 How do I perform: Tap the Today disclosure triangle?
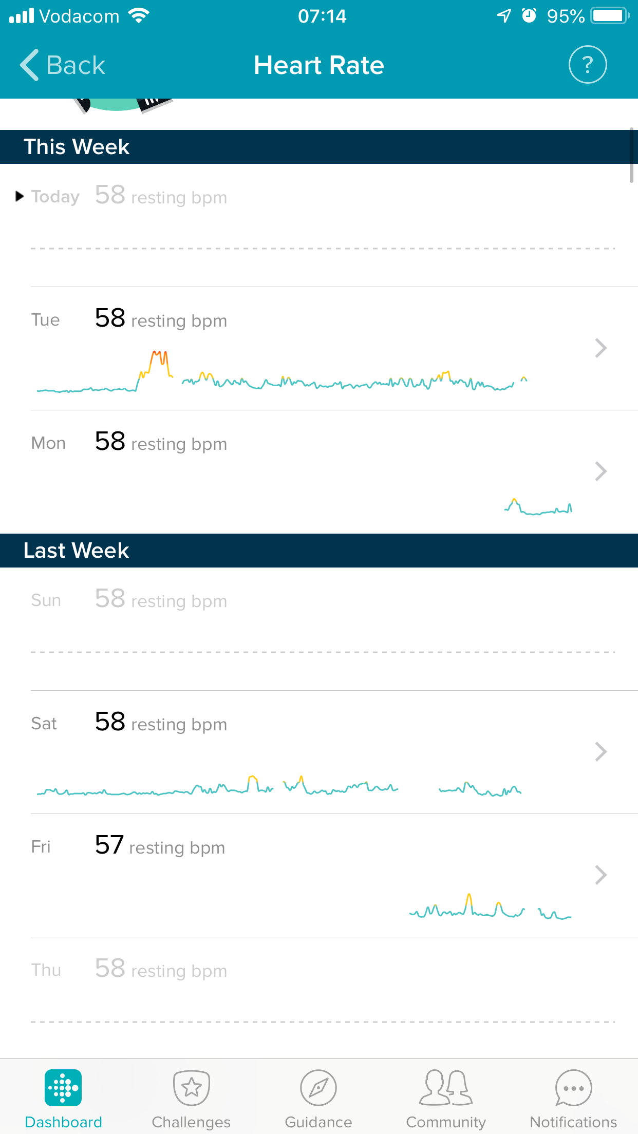(20, 196)
